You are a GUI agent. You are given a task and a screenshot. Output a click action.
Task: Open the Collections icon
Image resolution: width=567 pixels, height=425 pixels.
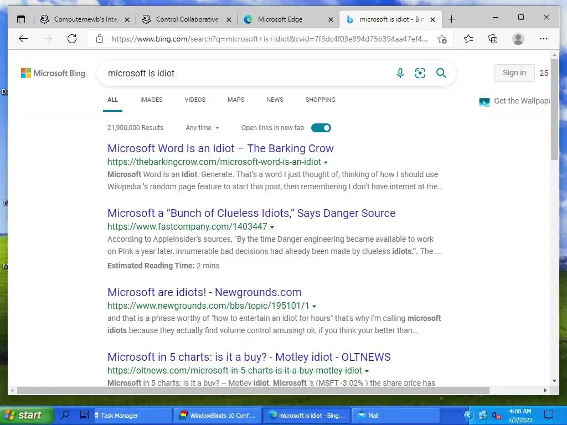[x=493, y=39]
